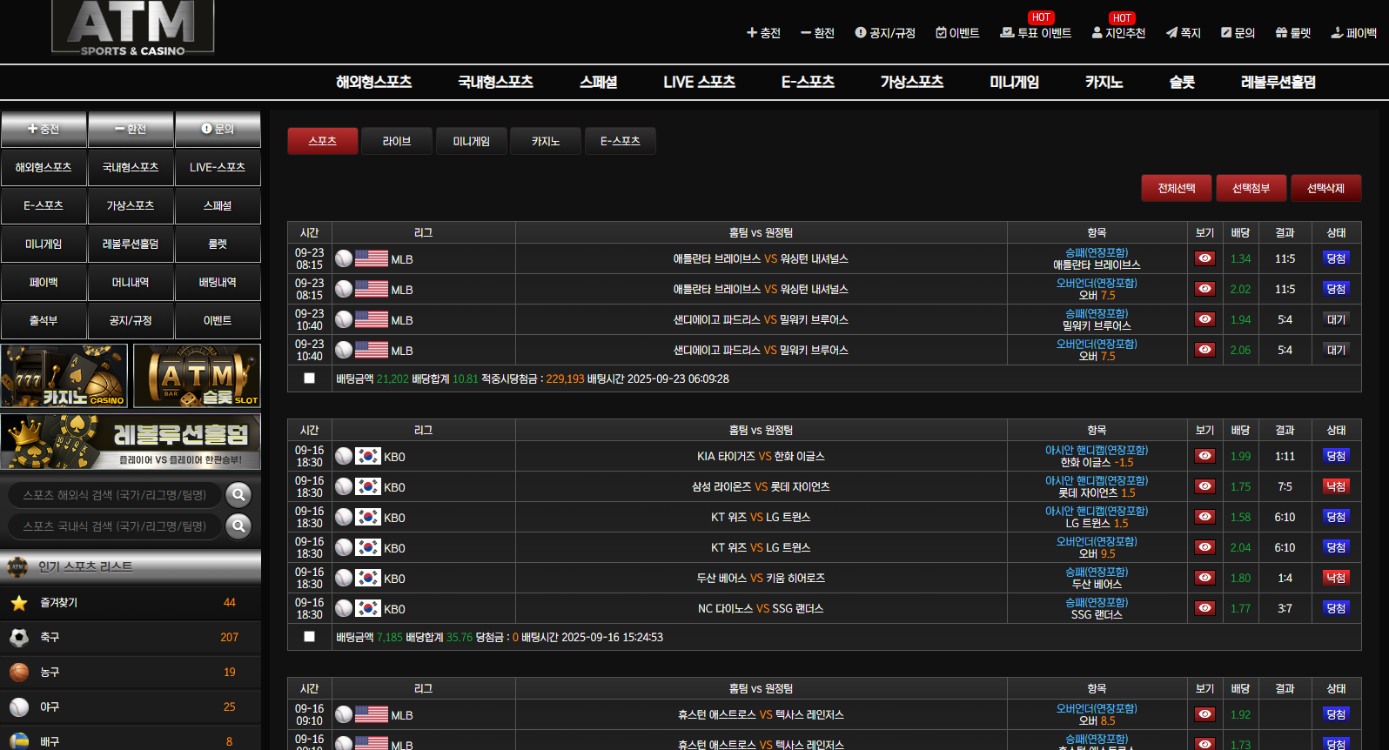
Task: Check the 09-16 KBO betting slip checkbox
Action: (x=309, y=637)
